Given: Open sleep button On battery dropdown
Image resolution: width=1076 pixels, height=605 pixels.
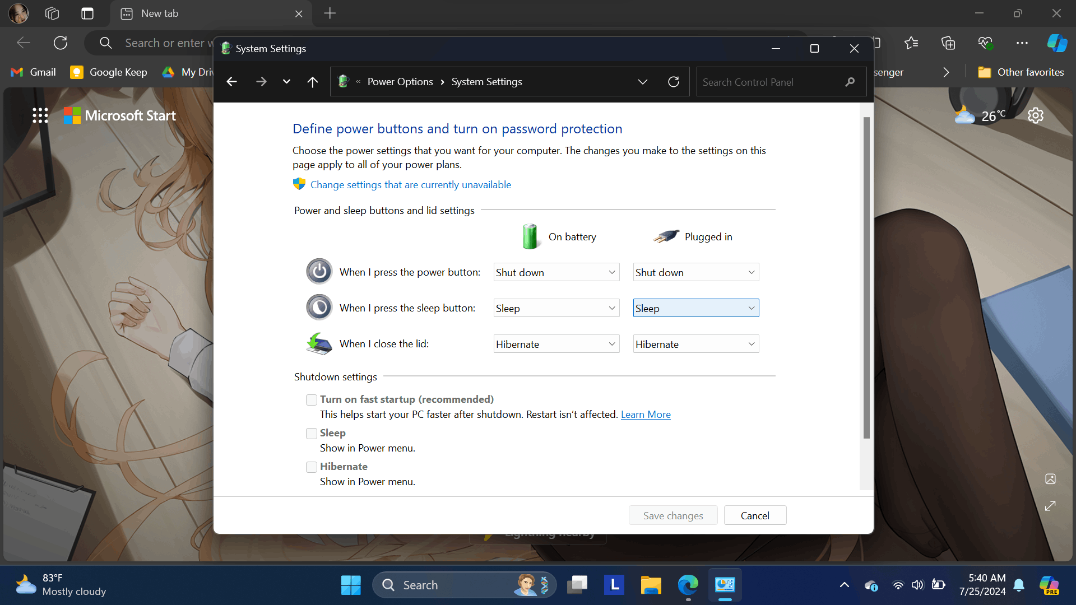Looking at the screenshot, I should point(556,308).
